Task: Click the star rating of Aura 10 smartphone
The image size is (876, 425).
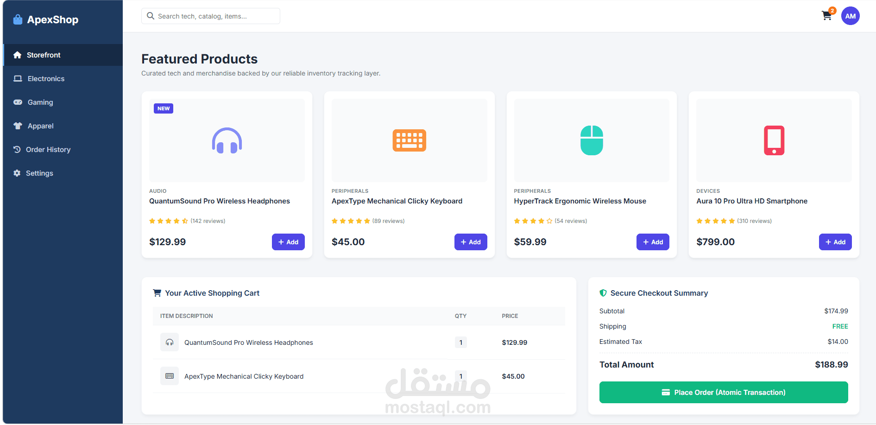Action: (716, 221)
